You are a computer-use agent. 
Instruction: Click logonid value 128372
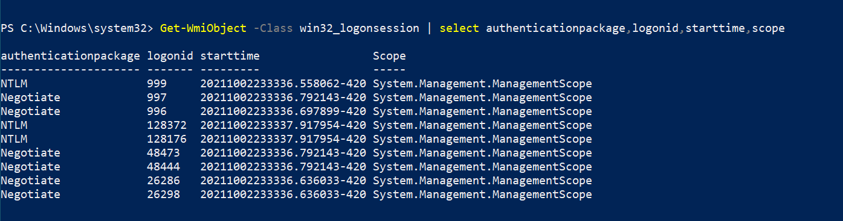click(167, 125)
